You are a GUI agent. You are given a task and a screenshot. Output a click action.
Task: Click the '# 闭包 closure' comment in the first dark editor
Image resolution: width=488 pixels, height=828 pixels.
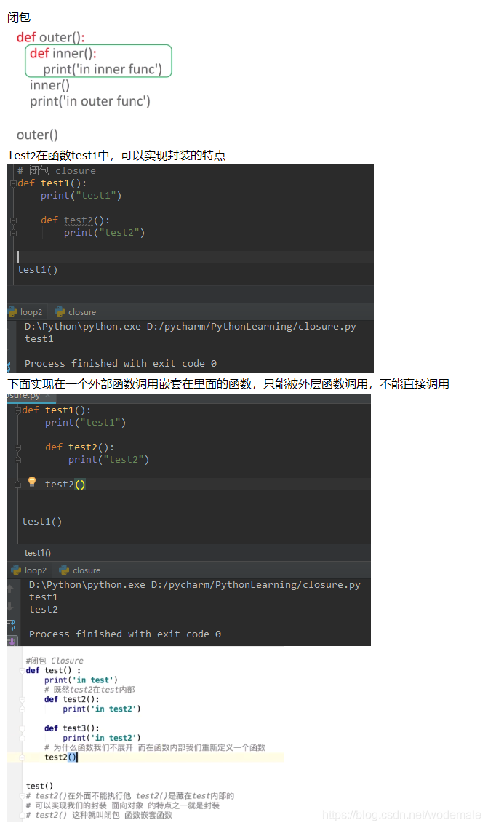(x=57, y=170)
